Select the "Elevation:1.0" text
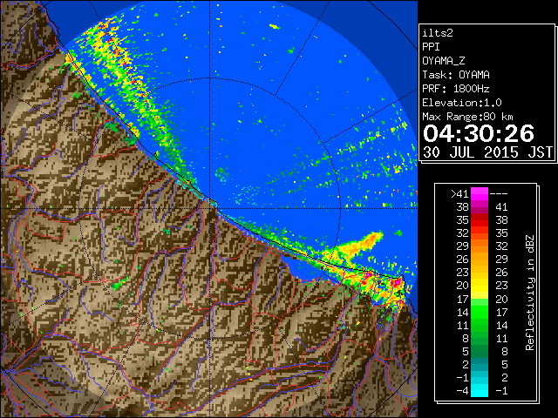Viewport: 558px width, 418px height. 462,103
